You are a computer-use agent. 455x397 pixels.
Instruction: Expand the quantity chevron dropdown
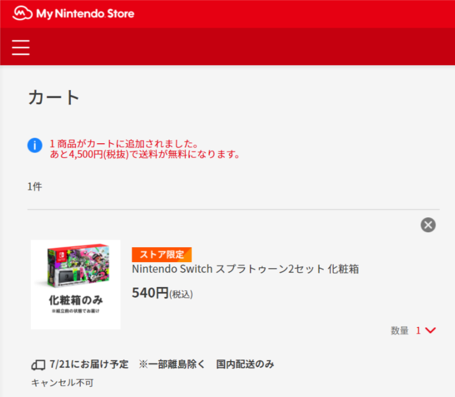(430, 330)
